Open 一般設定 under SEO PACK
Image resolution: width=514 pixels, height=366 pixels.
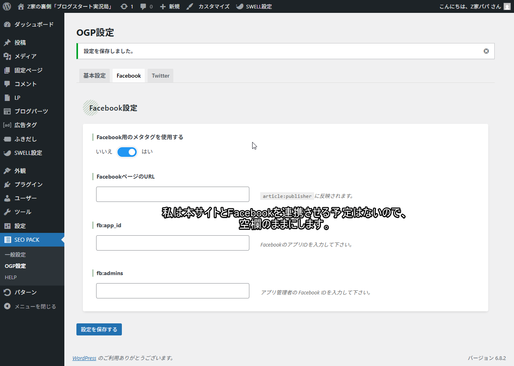(15, 255)
